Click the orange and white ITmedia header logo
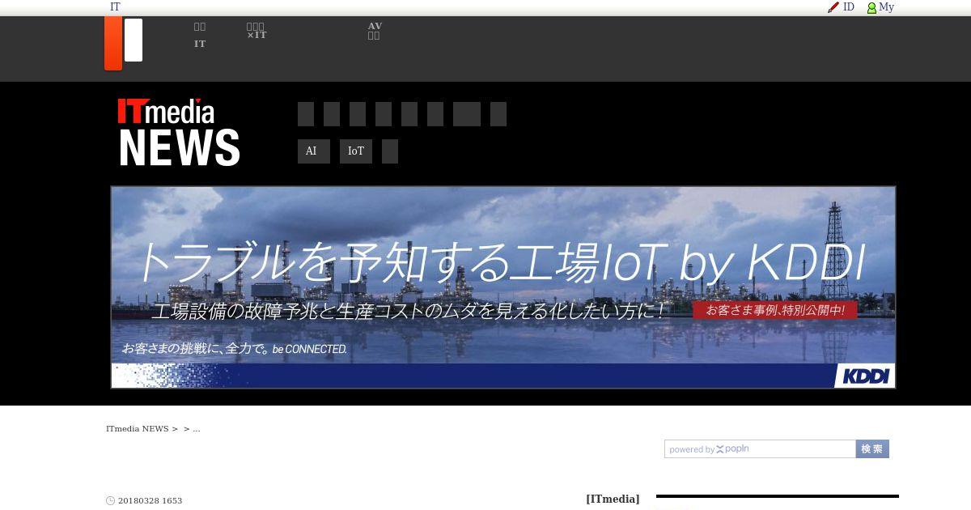Viewport: 971px width, 510px height. (x=124, y=44)
